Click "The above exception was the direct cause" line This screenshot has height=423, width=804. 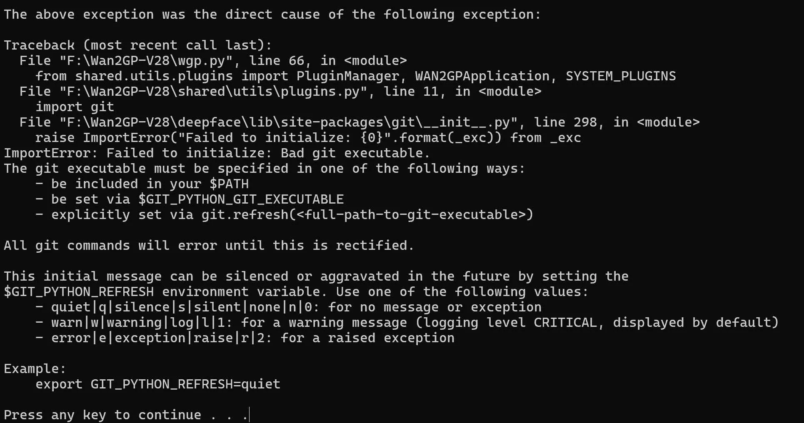[x=272, y=15]
